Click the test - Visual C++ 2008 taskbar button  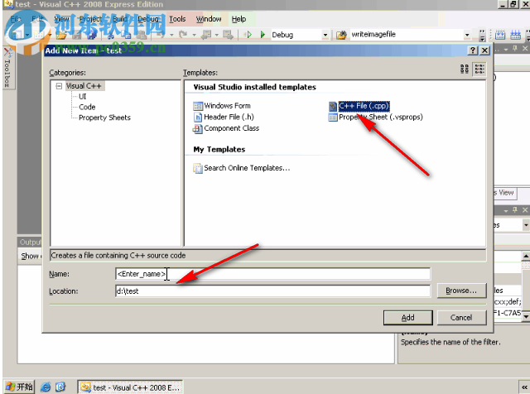coord(130,387)
